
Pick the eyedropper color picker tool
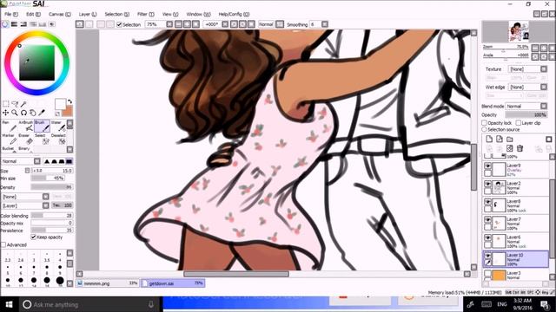pos(42,113)
